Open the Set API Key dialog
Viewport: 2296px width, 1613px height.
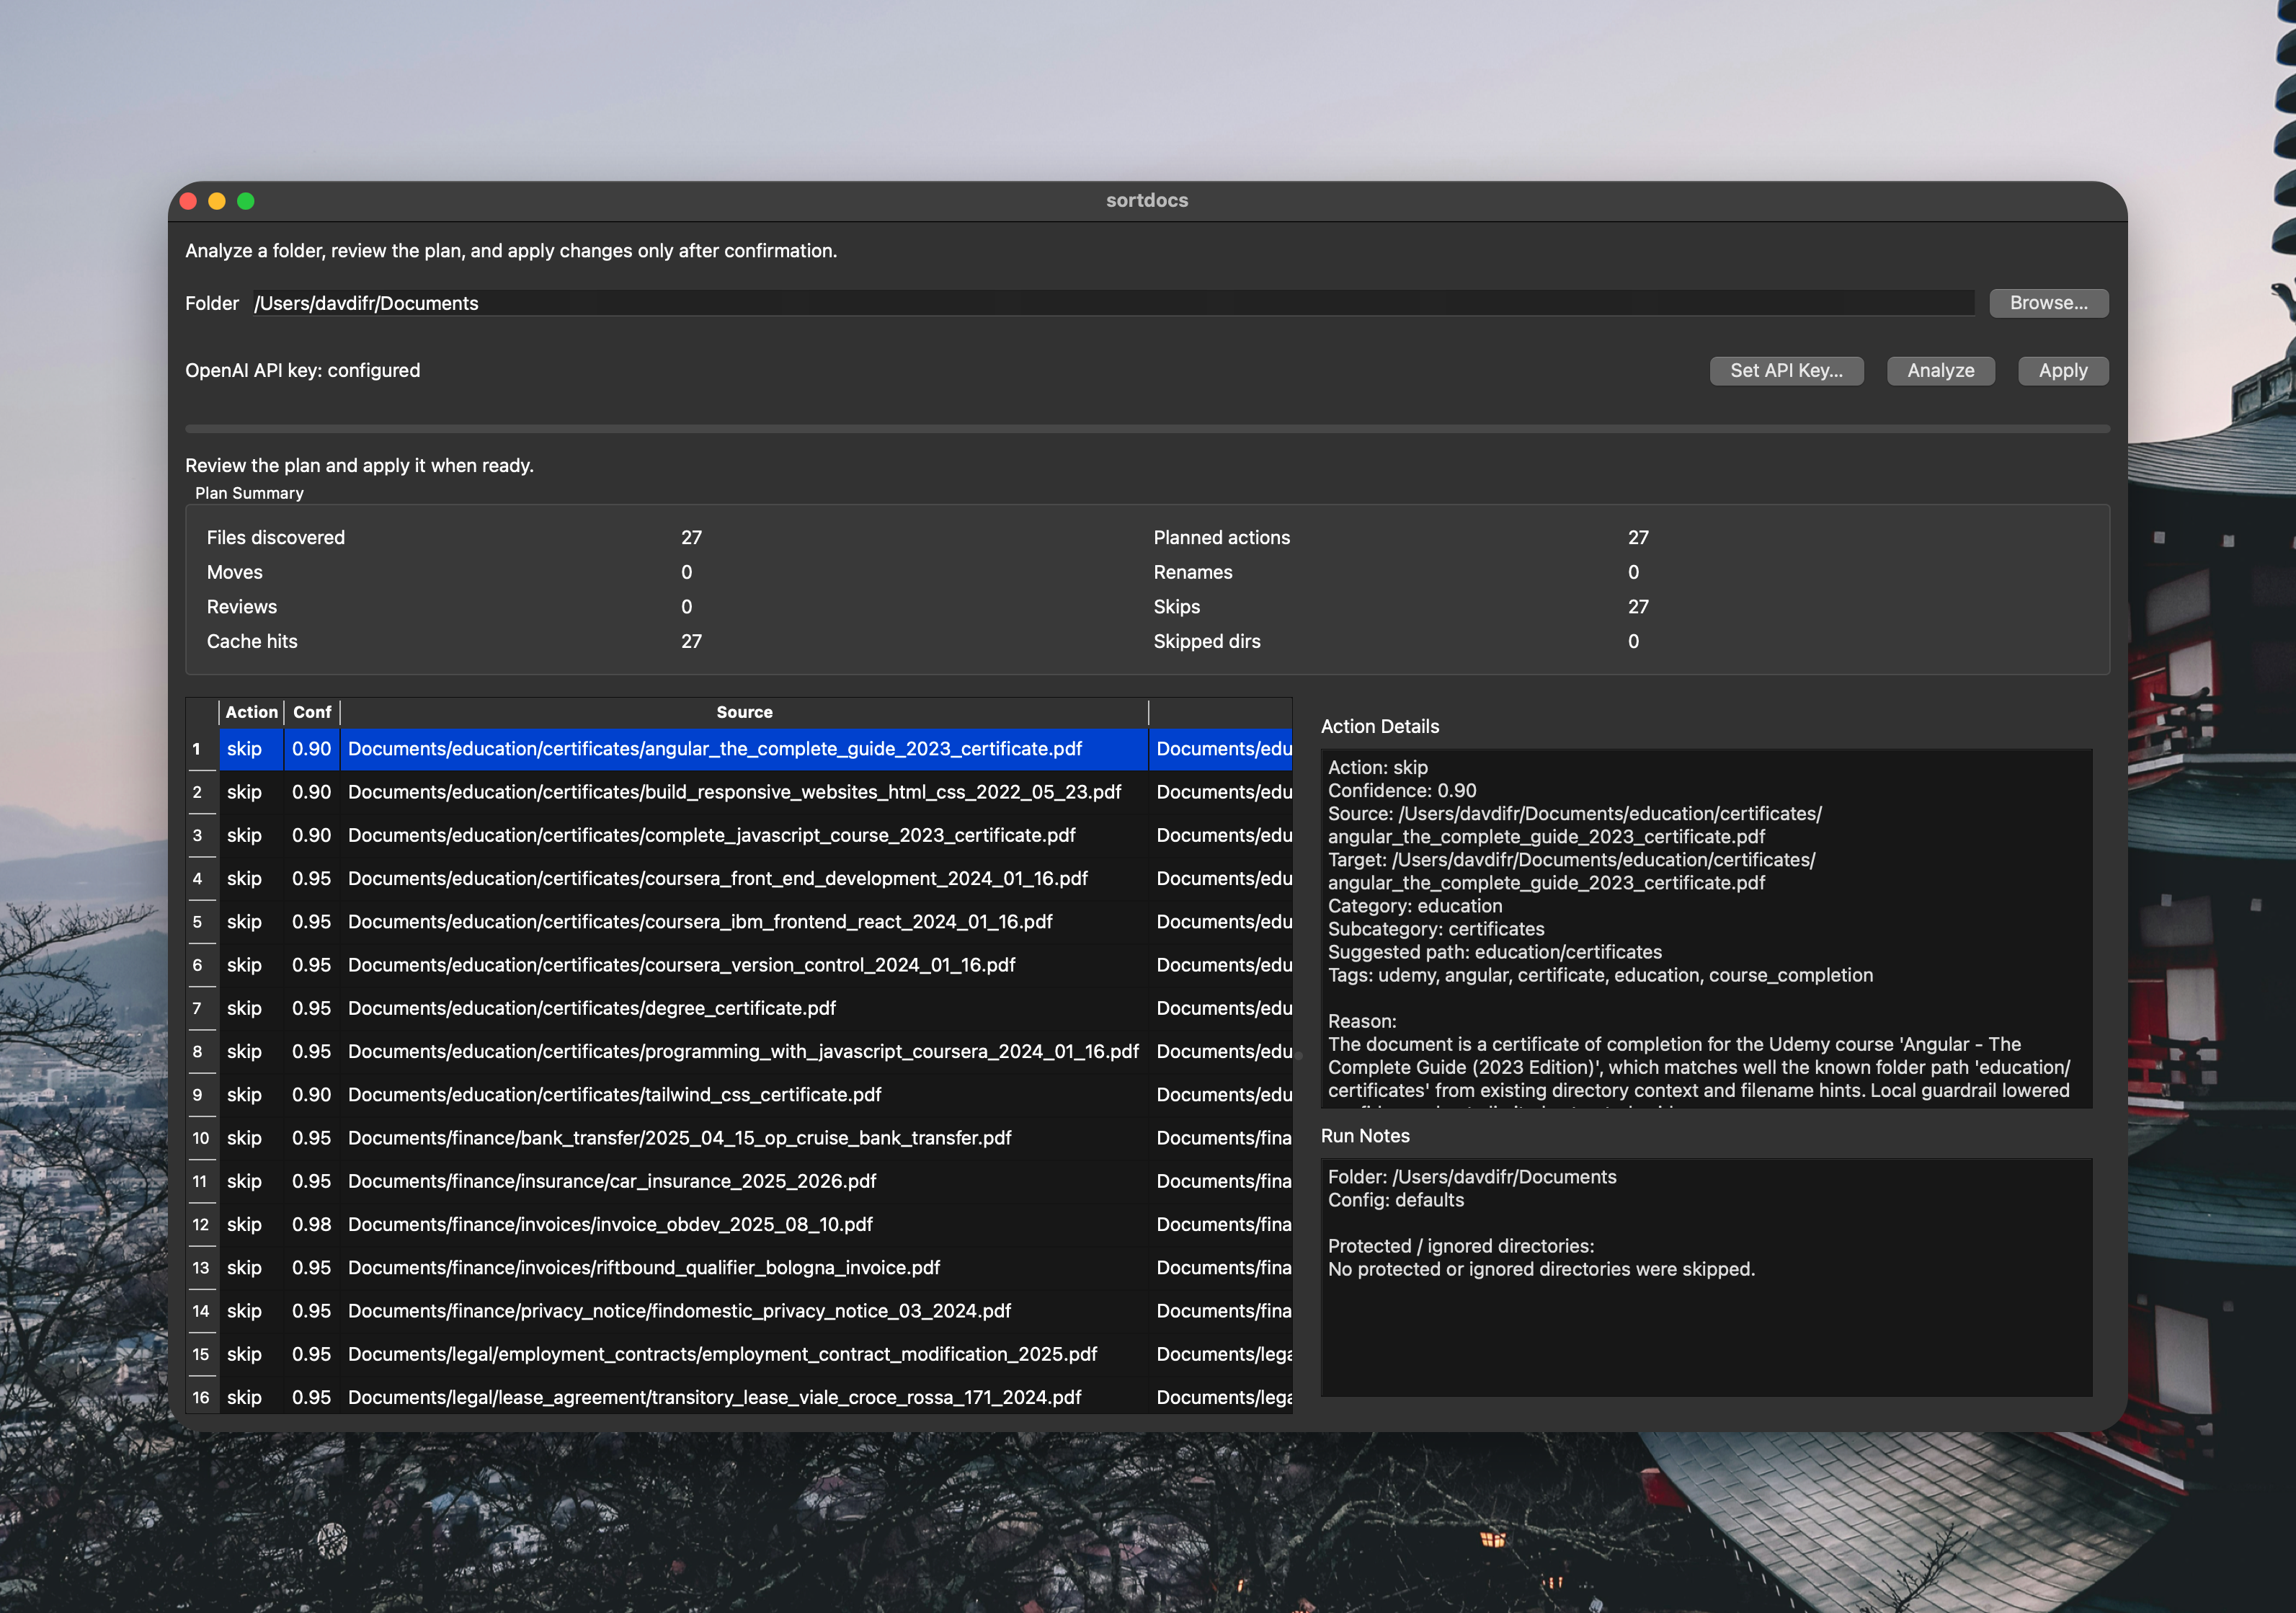coord(1786,370)
